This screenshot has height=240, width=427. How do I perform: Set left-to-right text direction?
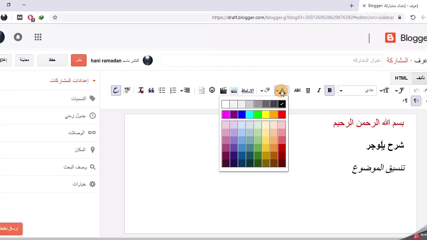[405, 101]
